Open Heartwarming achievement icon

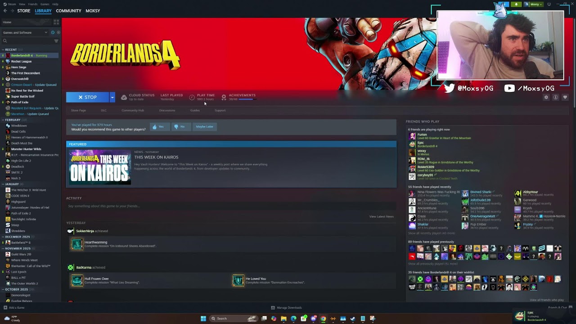click(x=77, y=244)
